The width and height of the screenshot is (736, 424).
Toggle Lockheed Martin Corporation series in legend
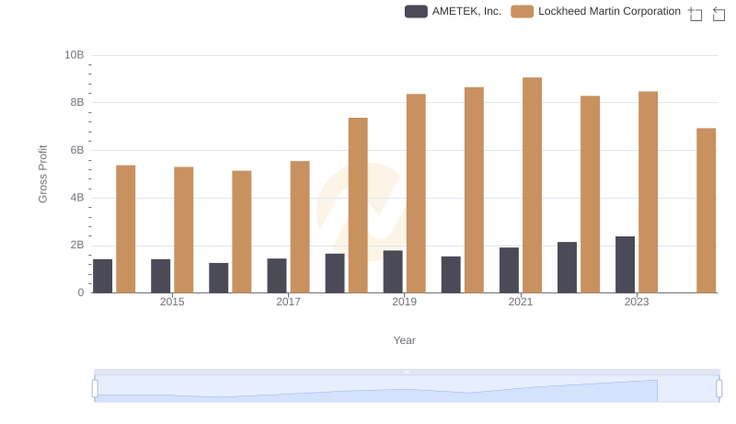click(595, 11)
